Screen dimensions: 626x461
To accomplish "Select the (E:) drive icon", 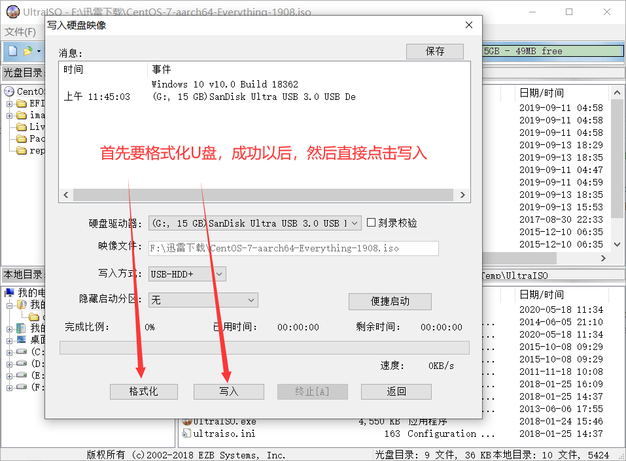I will click(x=22, y=375).
